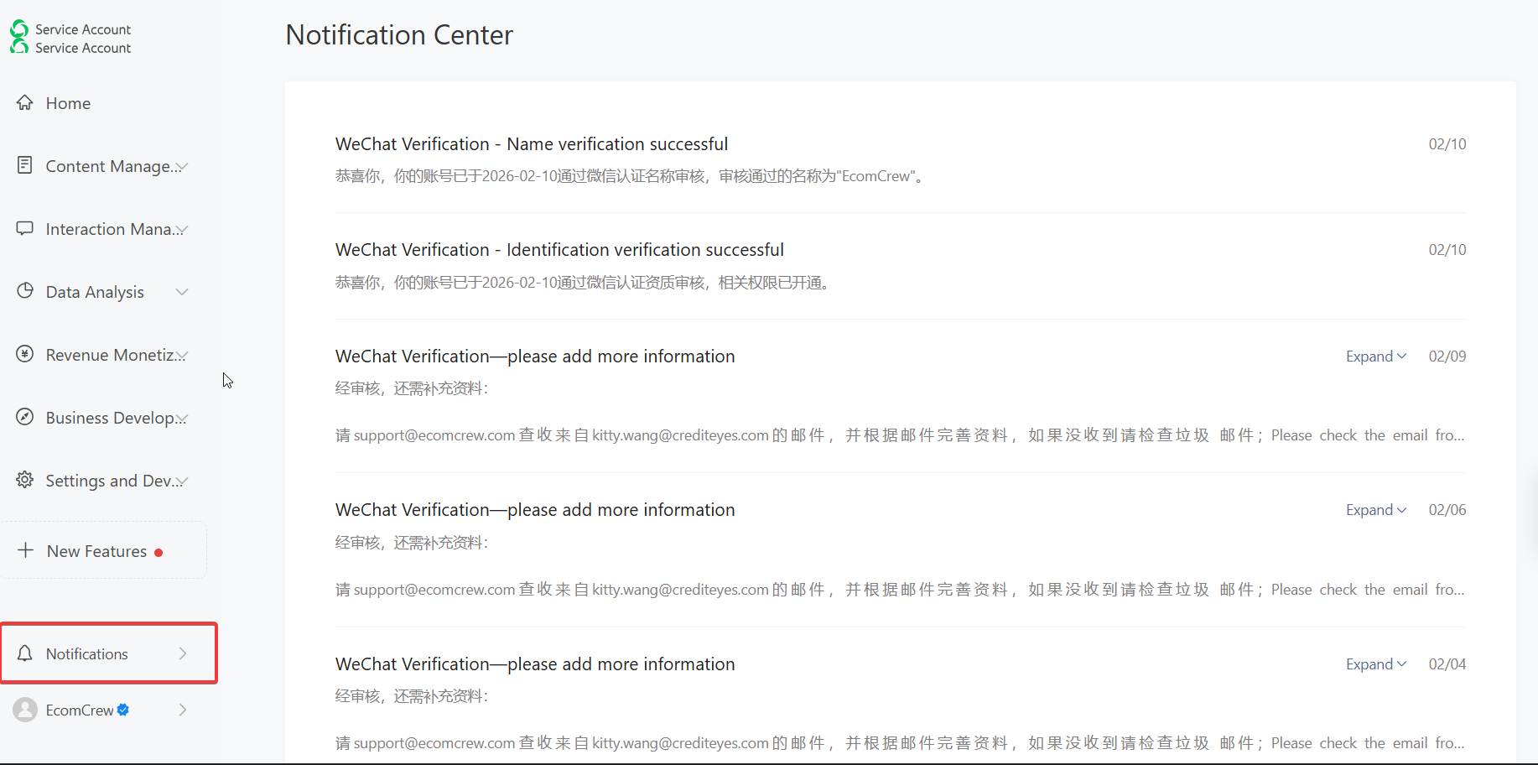Image resolution: width=1538 pixels, height=765 pixels.
Task: Click the Settings and Development gear icon
Action: pyautogui.click(x=25, y=480)
